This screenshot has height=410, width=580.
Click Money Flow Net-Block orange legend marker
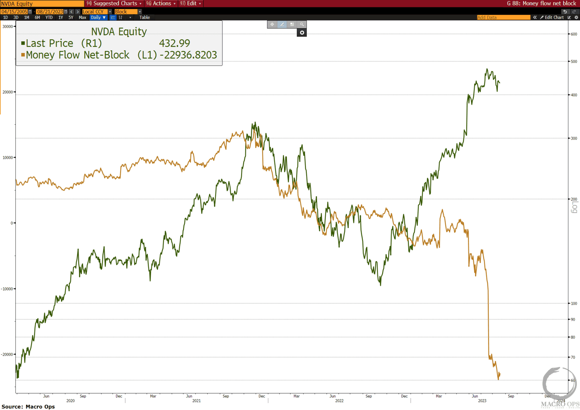[x=23, y=55]
